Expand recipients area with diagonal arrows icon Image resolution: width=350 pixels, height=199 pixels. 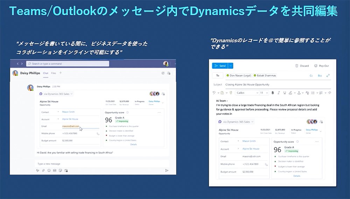tap(328, 75)
